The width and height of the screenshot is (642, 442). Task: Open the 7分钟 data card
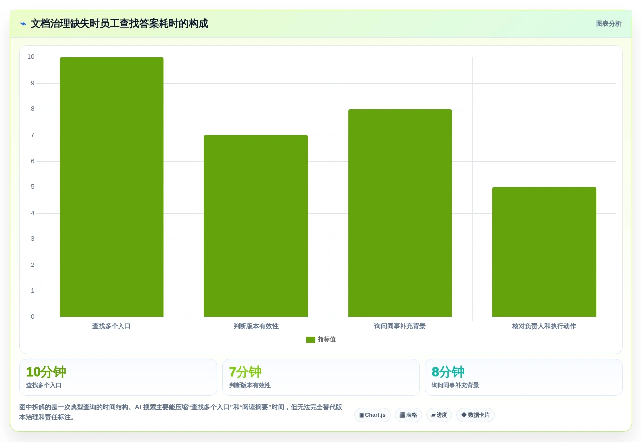coord(321,377)
